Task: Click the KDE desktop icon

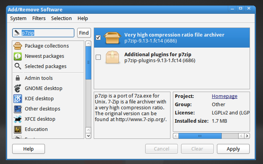Action: point(18,98)
